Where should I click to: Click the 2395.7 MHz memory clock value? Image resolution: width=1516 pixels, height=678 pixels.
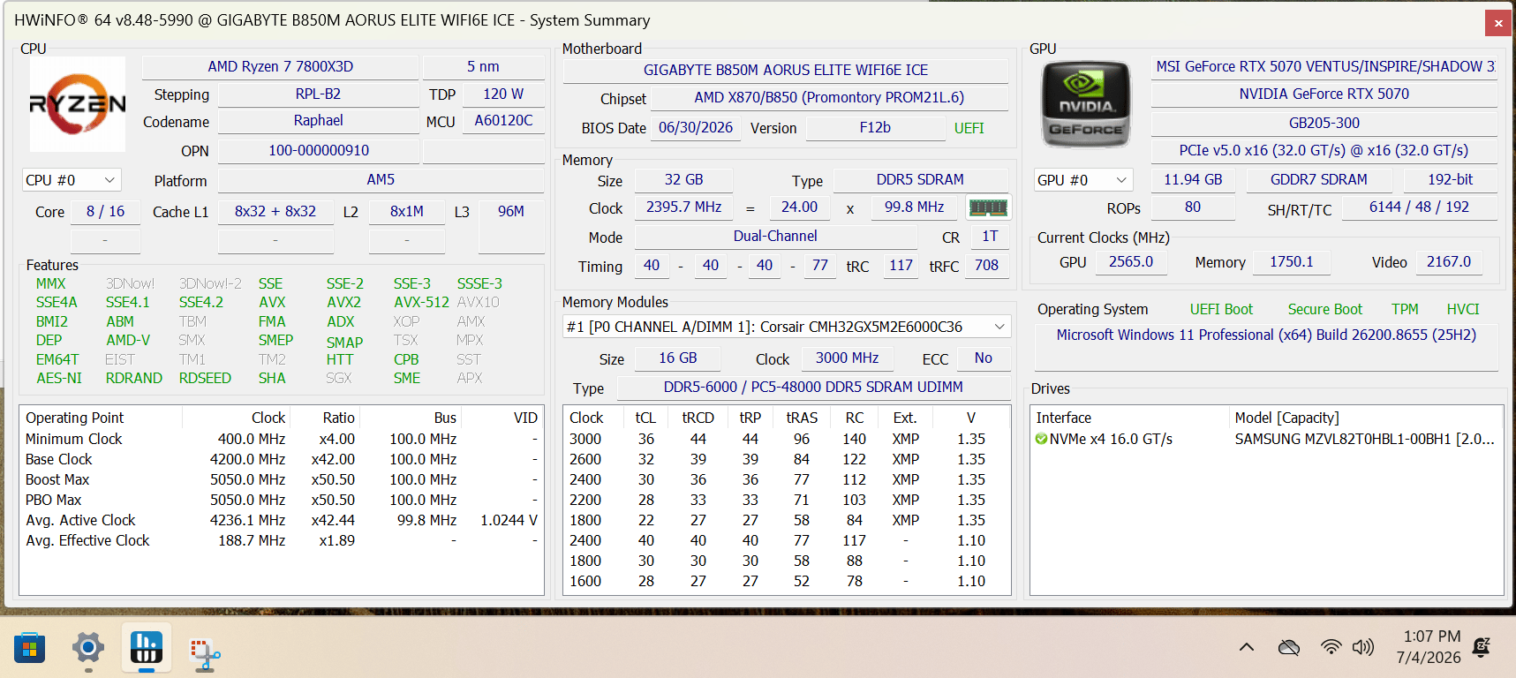(683, 207)
